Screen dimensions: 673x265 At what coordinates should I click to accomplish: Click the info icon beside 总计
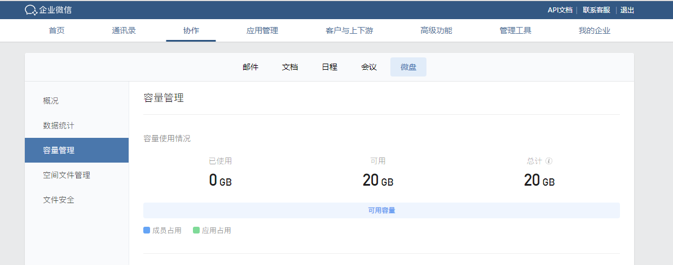click(549, 161)
